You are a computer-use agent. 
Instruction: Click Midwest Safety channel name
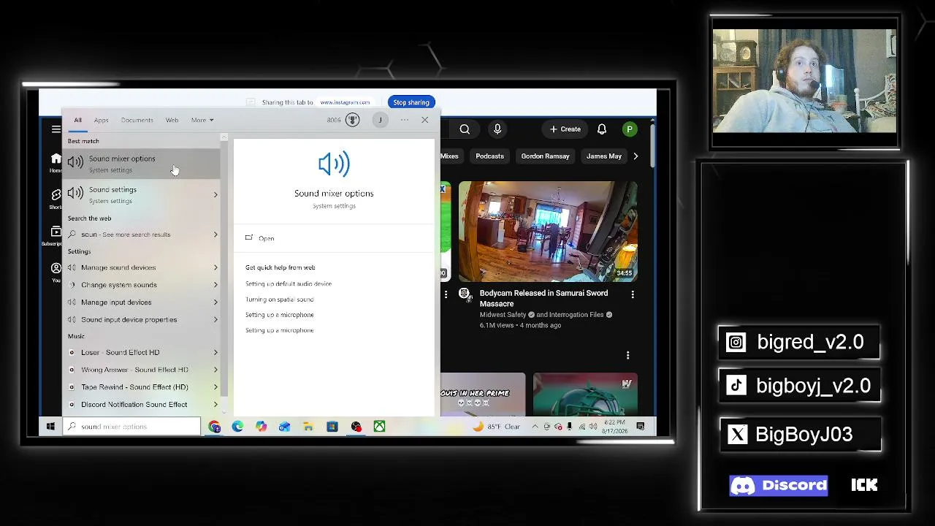click(503, 315)
